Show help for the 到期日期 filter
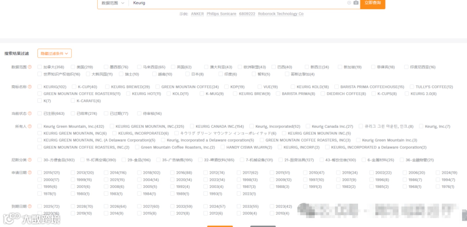This screenshot has height=227, width=467. pos(30,207)
